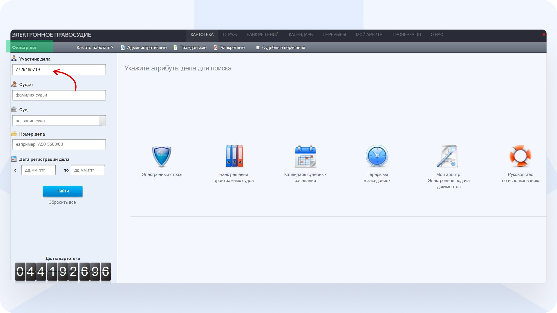Screen dimensions: 557x313
Task: Open the Мой арбитр document icon
Action: (x=447, y=156)
